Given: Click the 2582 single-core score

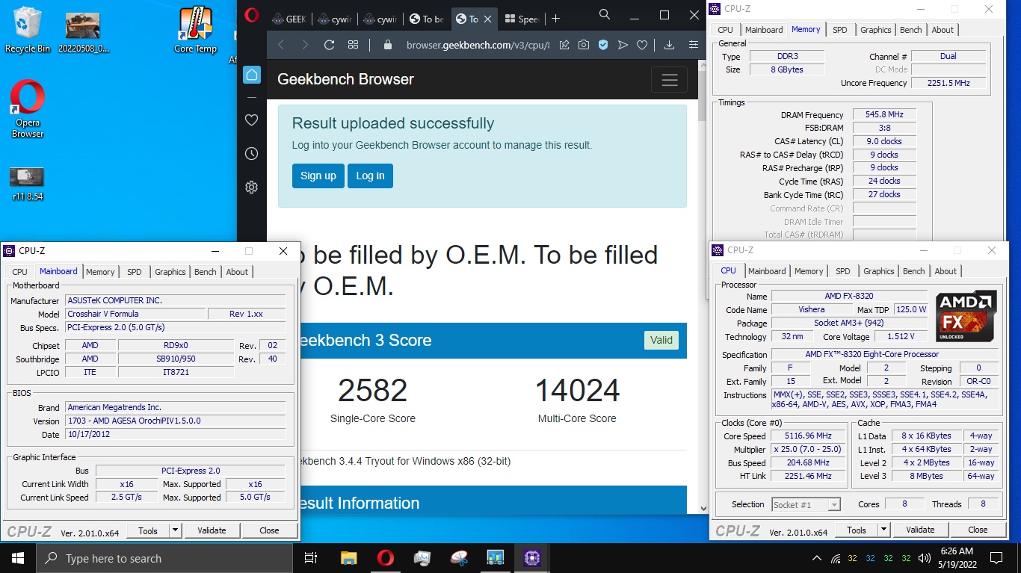Looking at the screenshot, I should (372, 391).
